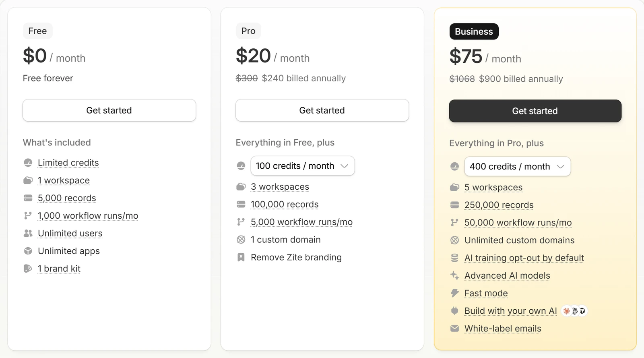Screen dimensions: 644x358
Task: Click the 50,000 workflow runs/mo link
Action: (518, 223)
